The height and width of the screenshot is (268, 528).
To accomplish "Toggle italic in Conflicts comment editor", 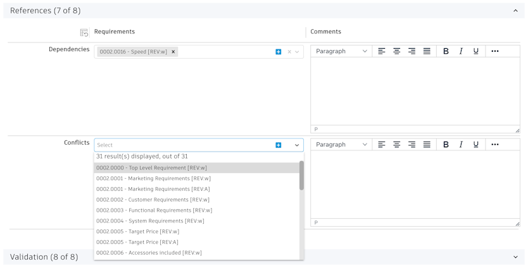I will 461,145.
